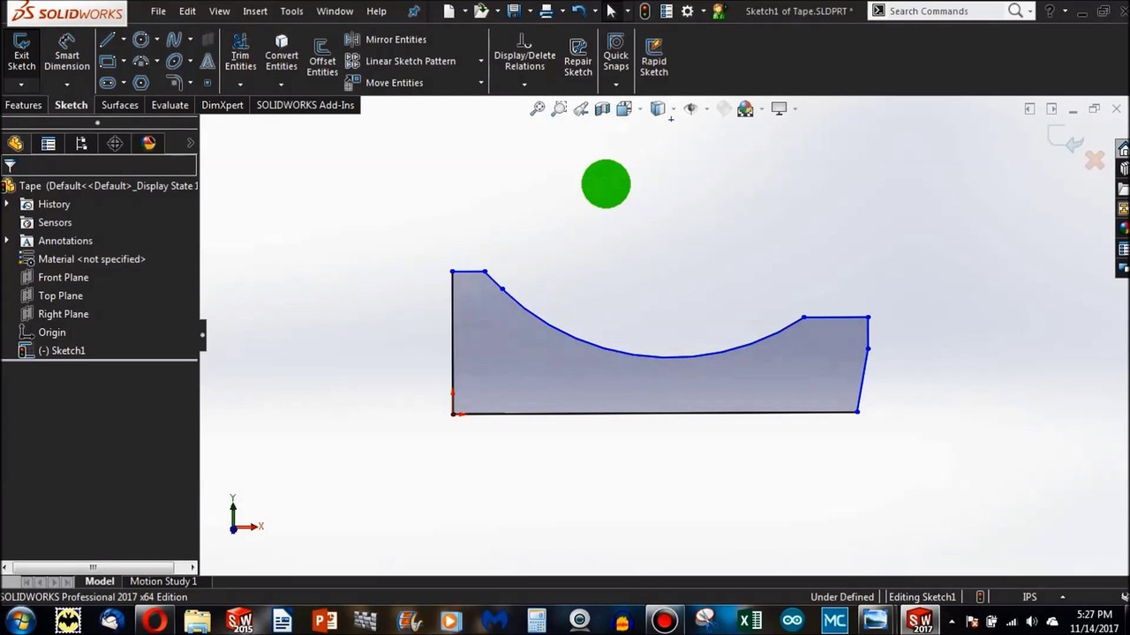Pin the SOLIDWORKS menu bar
The height and width of the screenshot is (635, 1130).
coord(414,11)
